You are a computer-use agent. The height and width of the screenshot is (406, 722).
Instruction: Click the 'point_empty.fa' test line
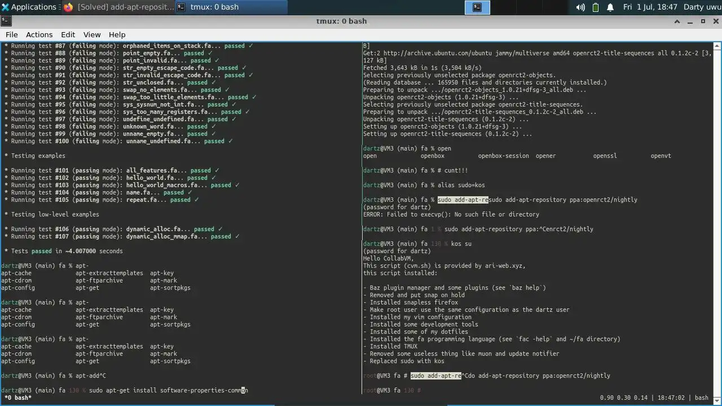110,53
